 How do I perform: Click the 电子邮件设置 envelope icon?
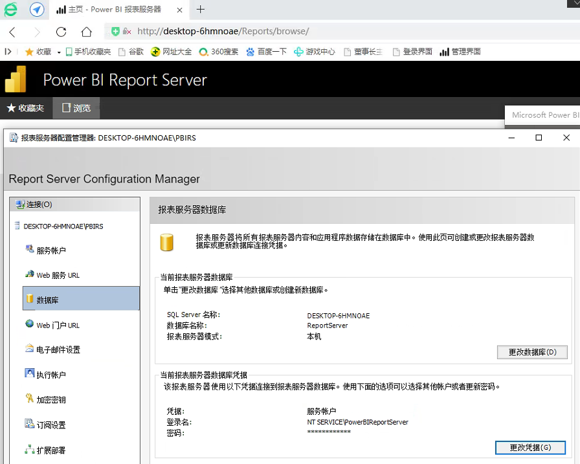(x=30, y=348)
